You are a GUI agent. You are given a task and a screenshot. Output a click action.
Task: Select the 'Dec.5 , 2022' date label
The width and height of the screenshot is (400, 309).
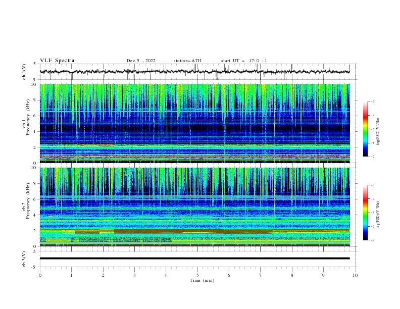click(141, 61)
